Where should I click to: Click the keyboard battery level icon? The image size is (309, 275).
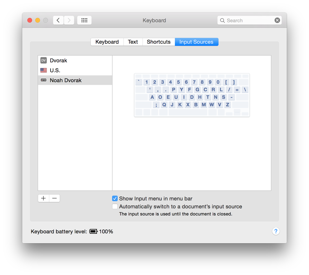pyautogui.click(x=93, y=231)
